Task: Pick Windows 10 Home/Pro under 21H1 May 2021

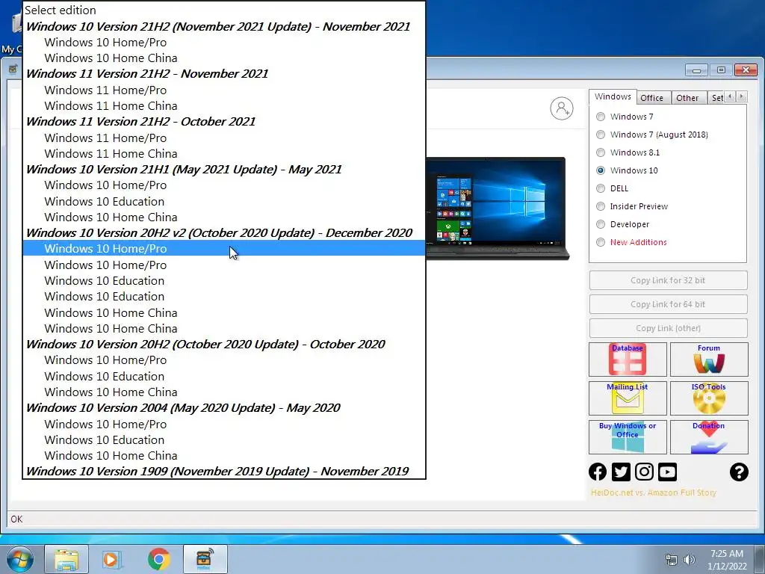Action: 224,185
